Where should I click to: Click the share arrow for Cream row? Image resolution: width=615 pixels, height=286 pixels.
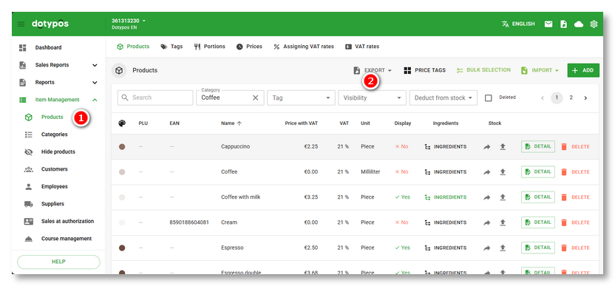(x=486, y=222)
